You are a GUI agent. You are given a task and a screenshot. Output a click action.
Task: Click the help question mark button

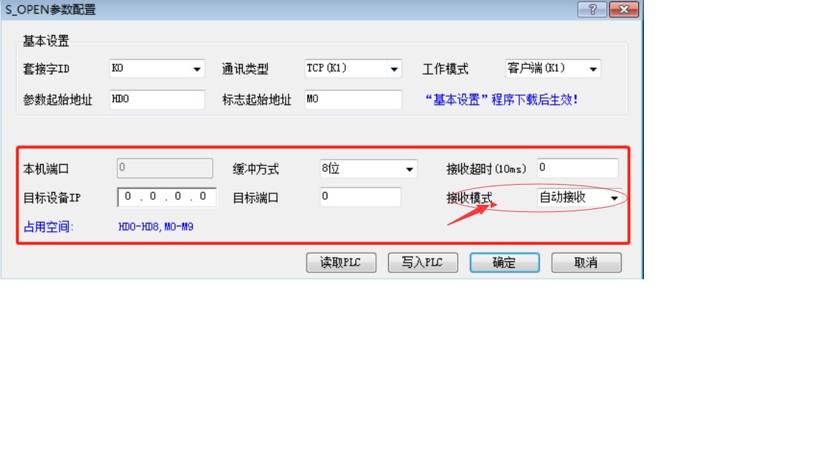[x=592, y=9]
